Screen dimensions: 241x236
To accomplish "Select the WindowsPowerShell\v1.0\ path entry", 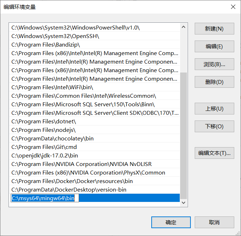I will click(x=94, y=28).
